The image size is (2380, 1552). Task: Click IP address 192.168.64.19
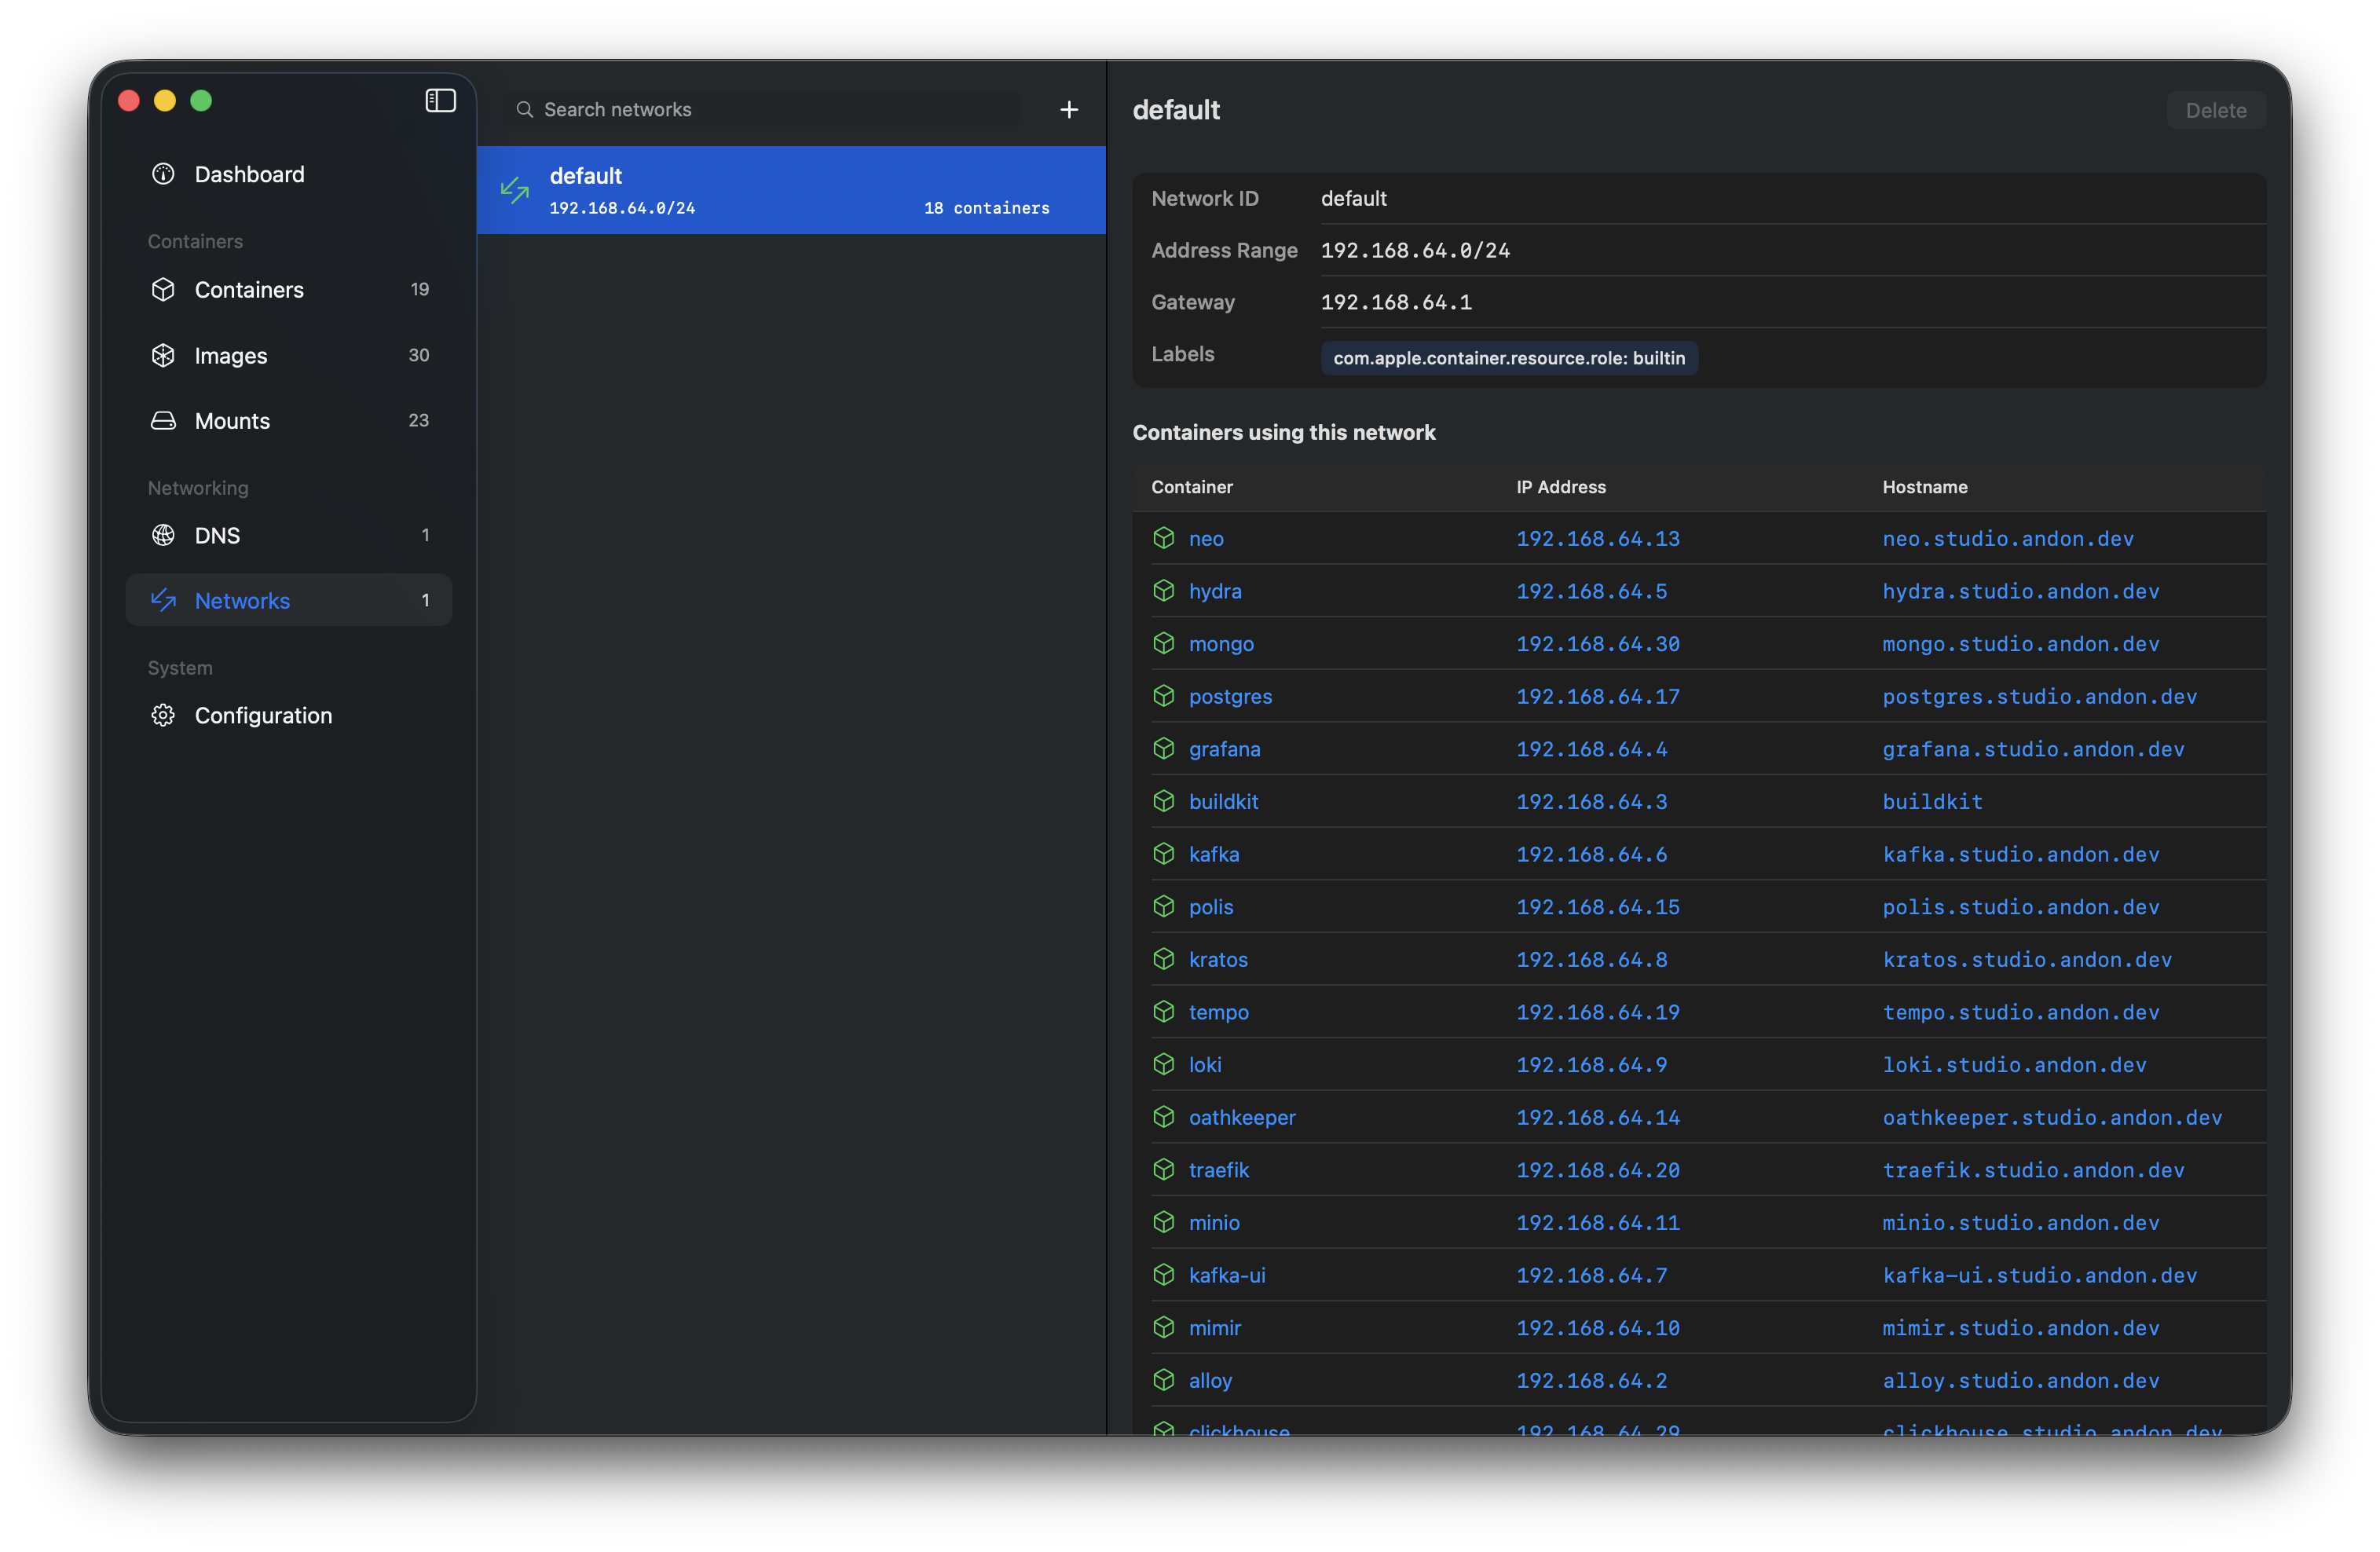point(1598,1012)
